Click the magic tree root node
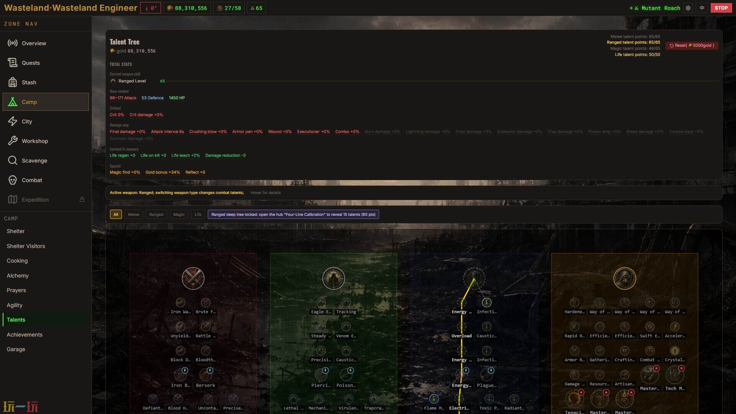Image resolution: width=736 pixels, height=414 pixels. [474, 278]
